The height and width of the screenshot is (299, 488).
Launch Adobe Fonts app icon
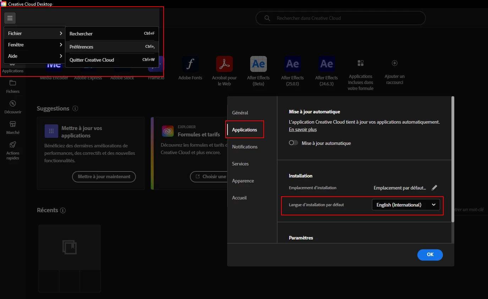click(190, 64)
